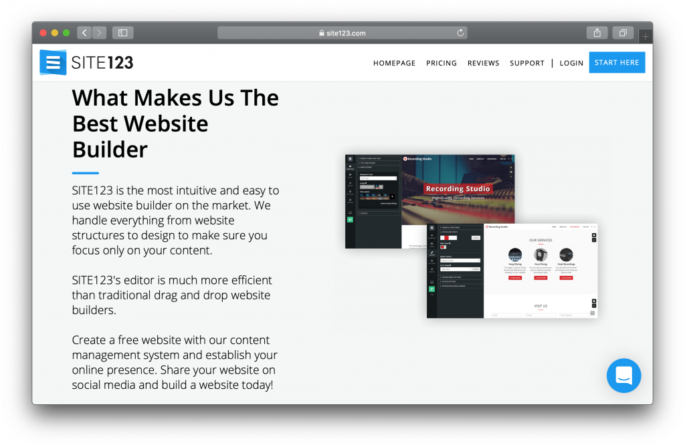
Task: Focus the site123.com address bar
Action: (342, 33)
